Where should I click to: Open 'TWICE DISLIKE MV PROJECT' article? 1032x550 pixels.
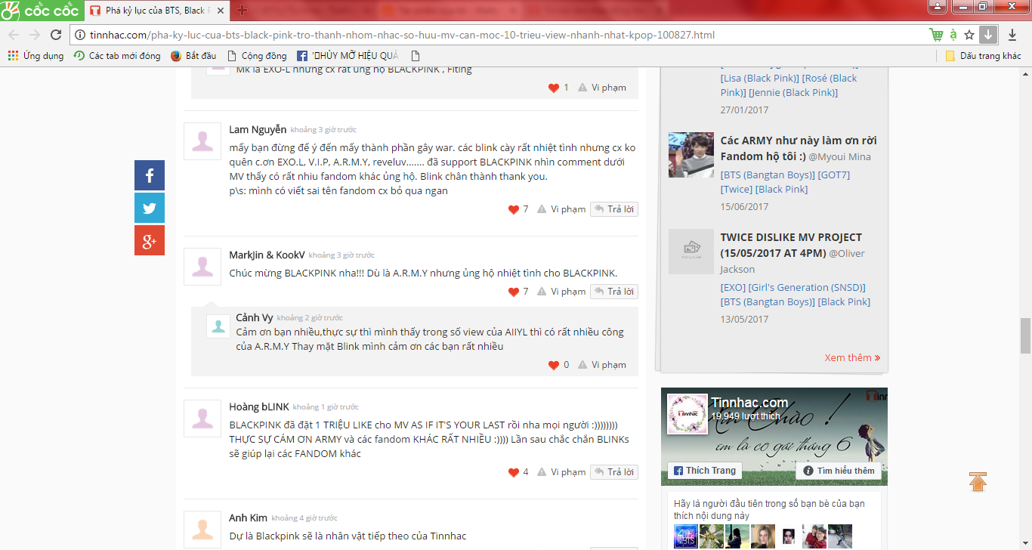coord(792,245)
